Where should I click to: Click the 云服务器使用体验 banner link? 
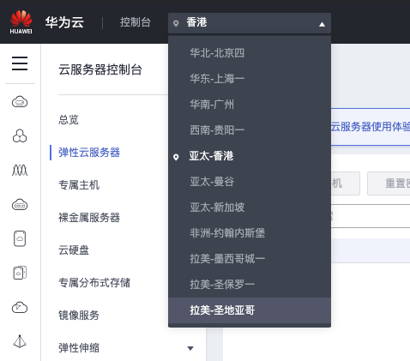[x=371, y=127]
